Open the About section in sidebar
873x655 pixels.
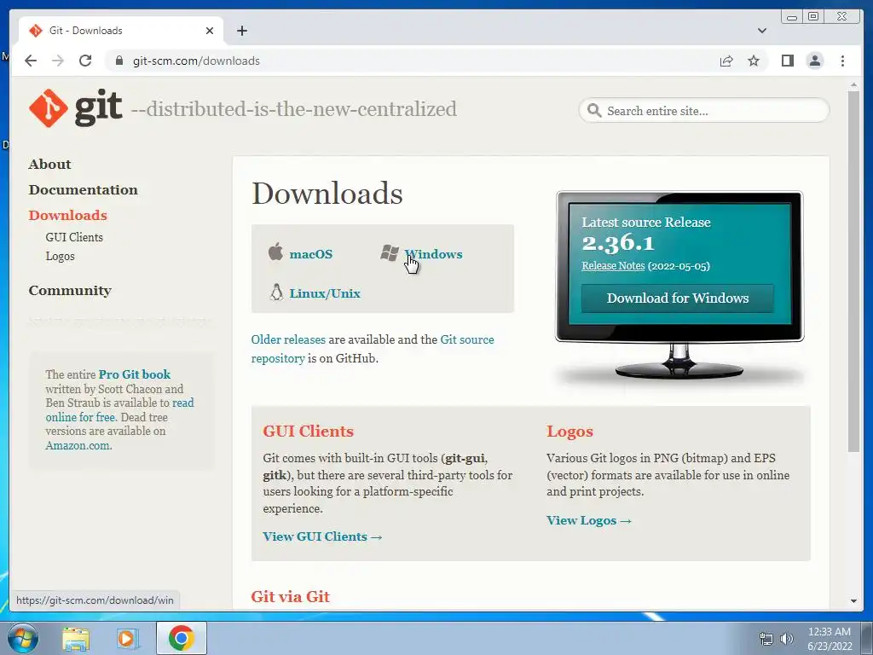pyautogui.click(x=49, y=164)
